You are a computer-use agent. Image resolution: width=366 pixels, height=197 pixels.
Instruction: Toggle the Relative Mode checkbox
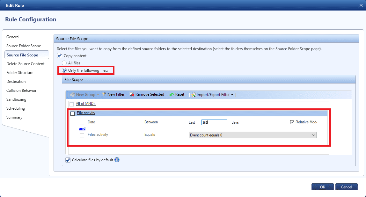coord(292,122)
